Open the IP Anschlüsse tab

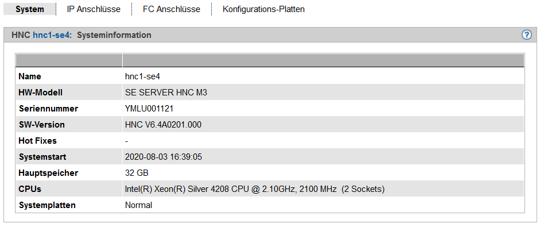pyautogui.click(x=94, y=9)
